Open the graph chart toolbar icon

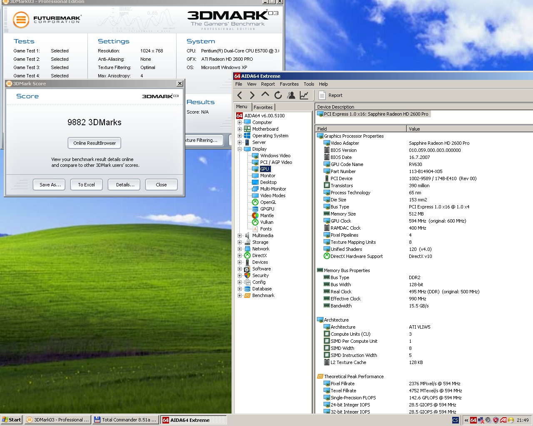304,95
